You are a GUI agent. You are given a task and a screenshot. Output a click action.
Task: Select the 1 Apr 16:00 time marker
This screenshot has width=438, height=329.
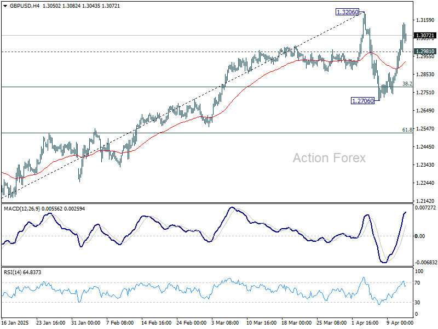(x=365, y=323)
